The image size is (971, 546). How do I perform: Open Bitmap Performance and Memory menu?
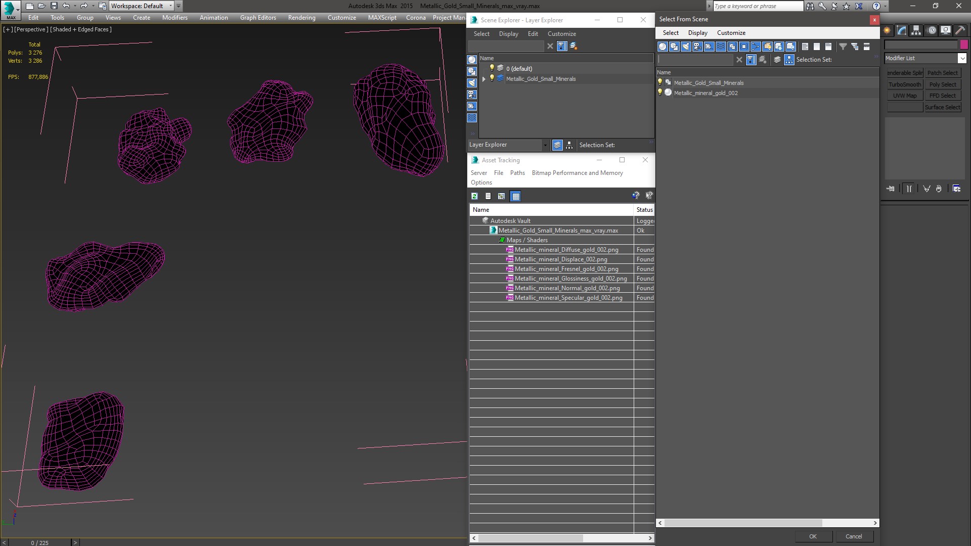pyautogui.click(x=577, y=173)
